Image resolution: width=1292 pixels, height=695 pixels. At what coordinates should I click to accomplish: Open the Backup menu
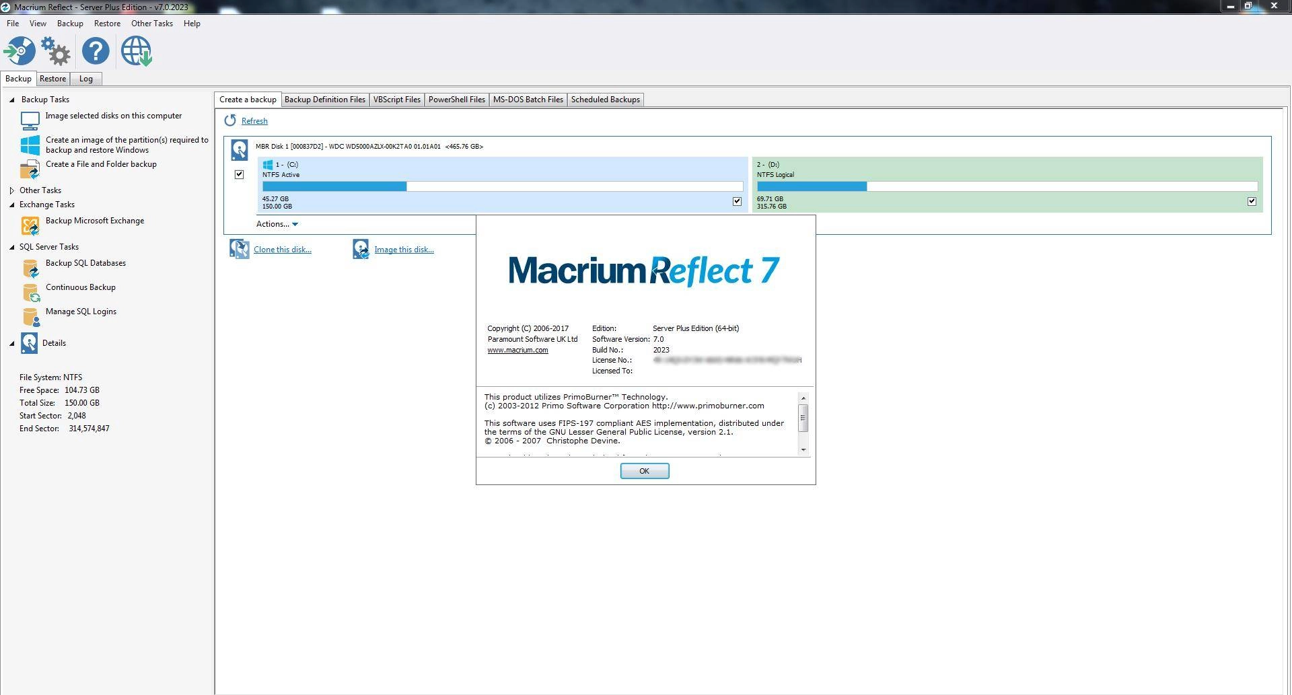pos(70,24)
